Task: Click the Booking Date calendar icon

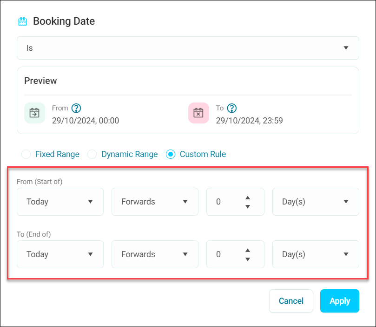Action: click(x=22, y=21)
